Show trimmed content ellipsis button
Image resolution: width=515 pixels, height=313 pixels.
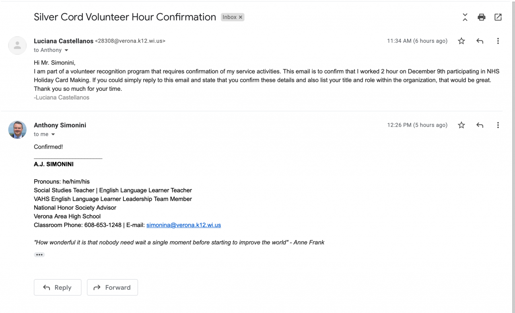tap(39, 255)
